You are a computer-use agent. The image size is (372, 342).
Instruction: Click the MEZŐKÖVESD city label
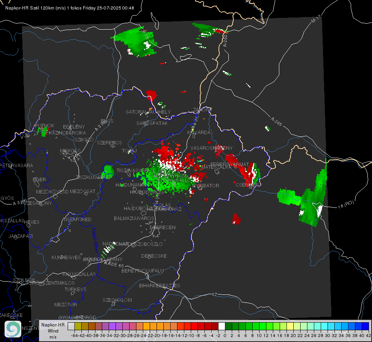tap(52, 192)
